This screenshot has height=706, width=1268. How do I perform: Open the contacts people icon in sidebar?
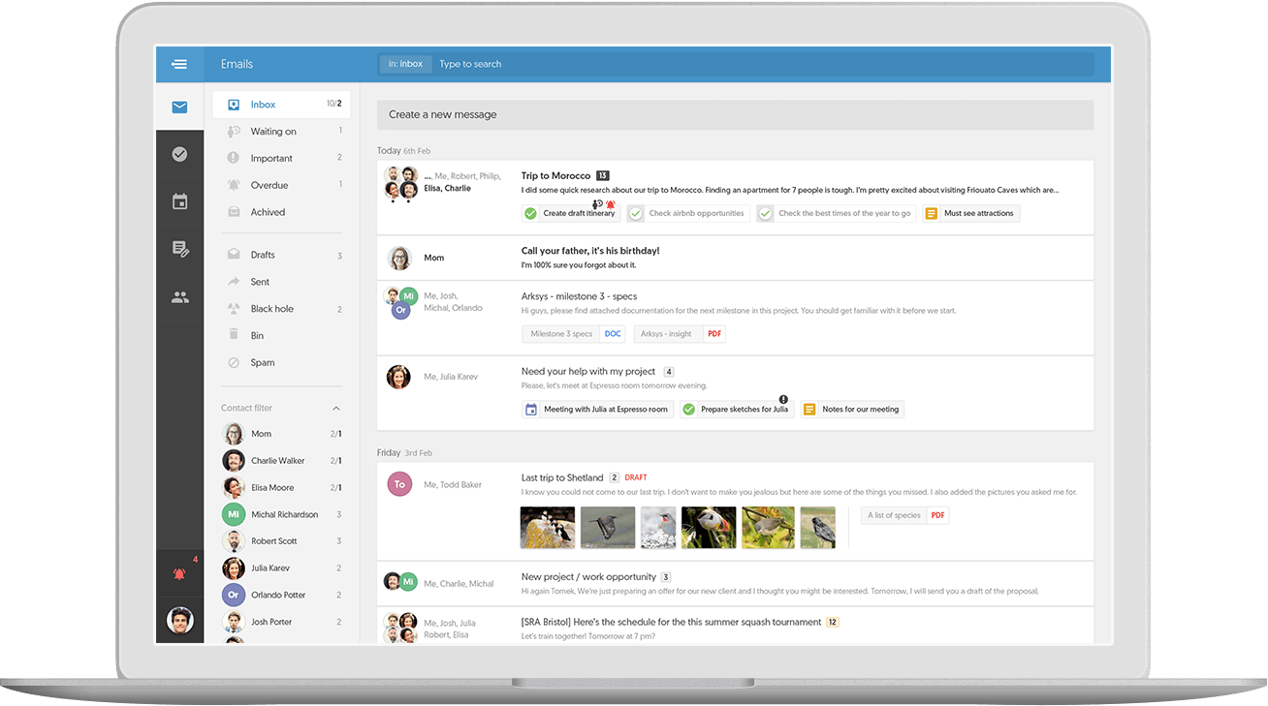[179, 297]
